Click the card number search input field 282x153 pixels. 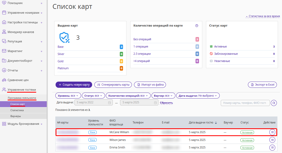click(245, 103)
